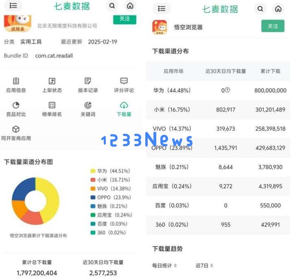This screenshot has width=293, height=279.
Task: Open the menu list icon in right screen header
Action: 162,9
